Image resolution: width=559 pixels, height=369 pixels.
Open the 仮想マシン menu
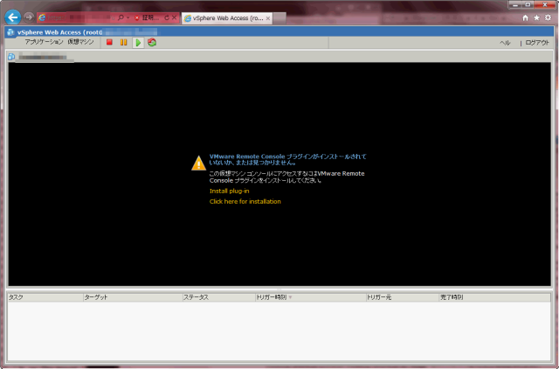tap(80, 42)
